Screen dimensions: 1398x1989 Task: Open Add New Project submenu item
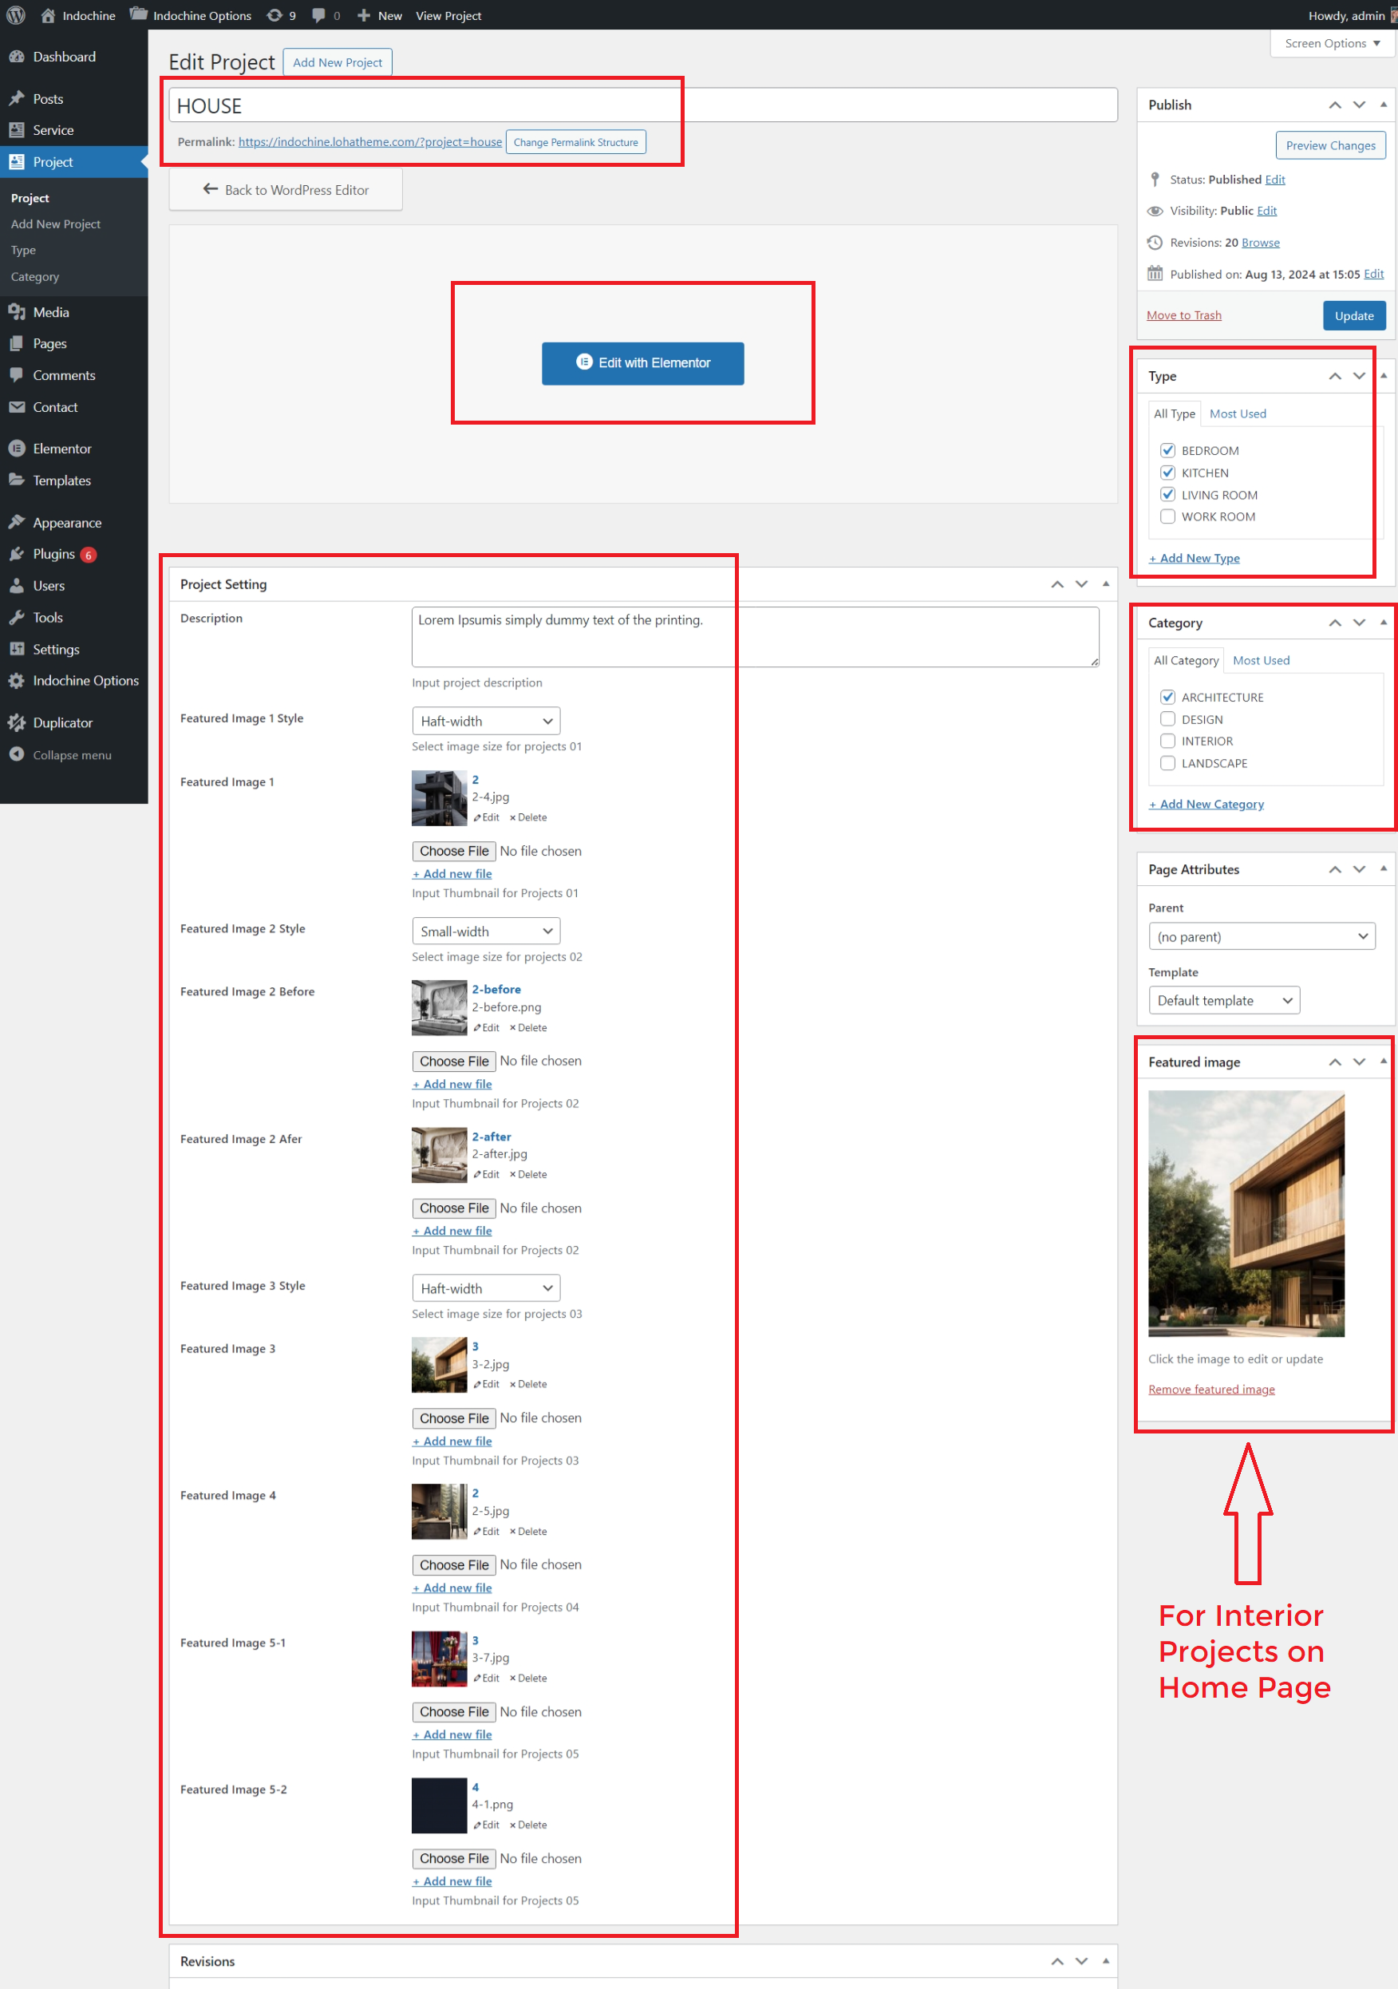pos(55,223)
